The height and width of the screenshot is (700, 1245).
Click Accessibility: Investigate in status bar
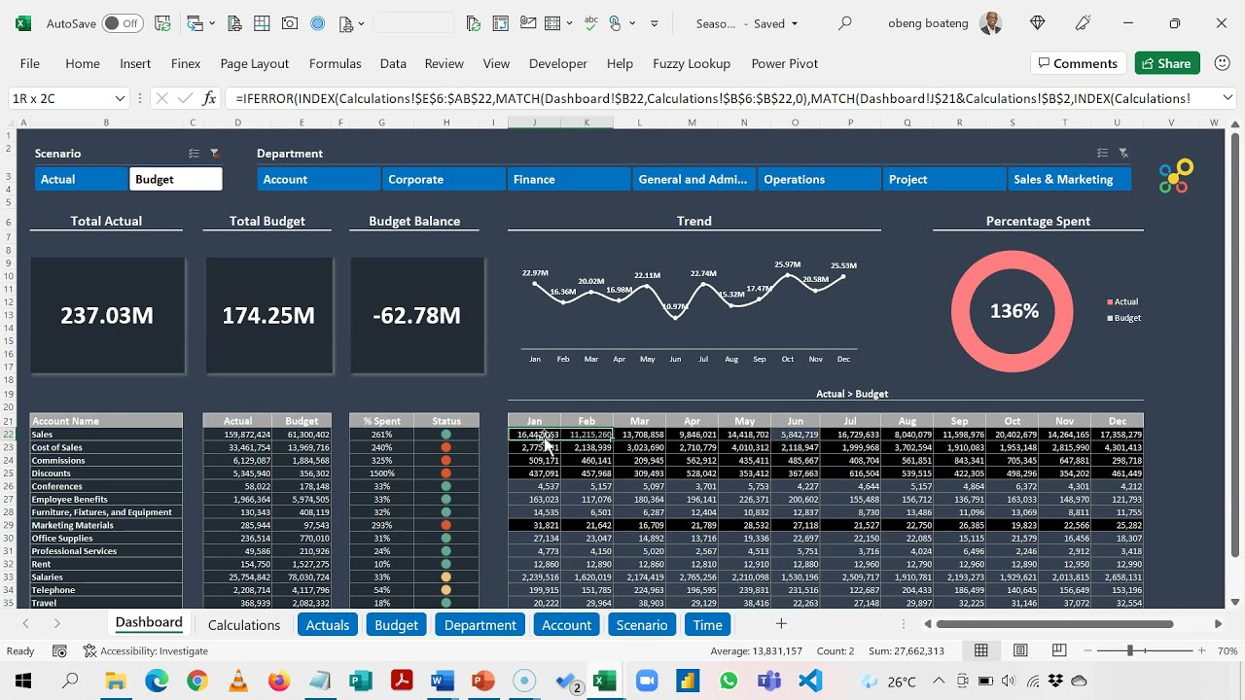coord(146,651)
